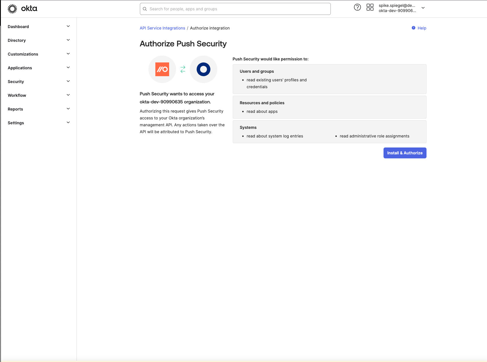Click the search magnifier icon
Image resolution: width=487 pixels, height=362 pixels.
point(145,9)
